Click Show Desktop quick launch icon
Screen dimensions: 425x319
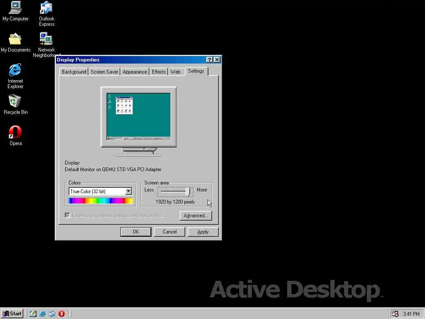click(x=33, y=314)
